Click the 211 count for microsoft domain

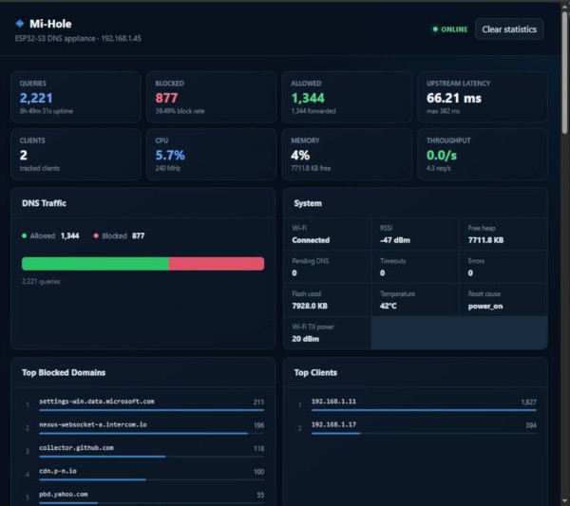[258, 403]
